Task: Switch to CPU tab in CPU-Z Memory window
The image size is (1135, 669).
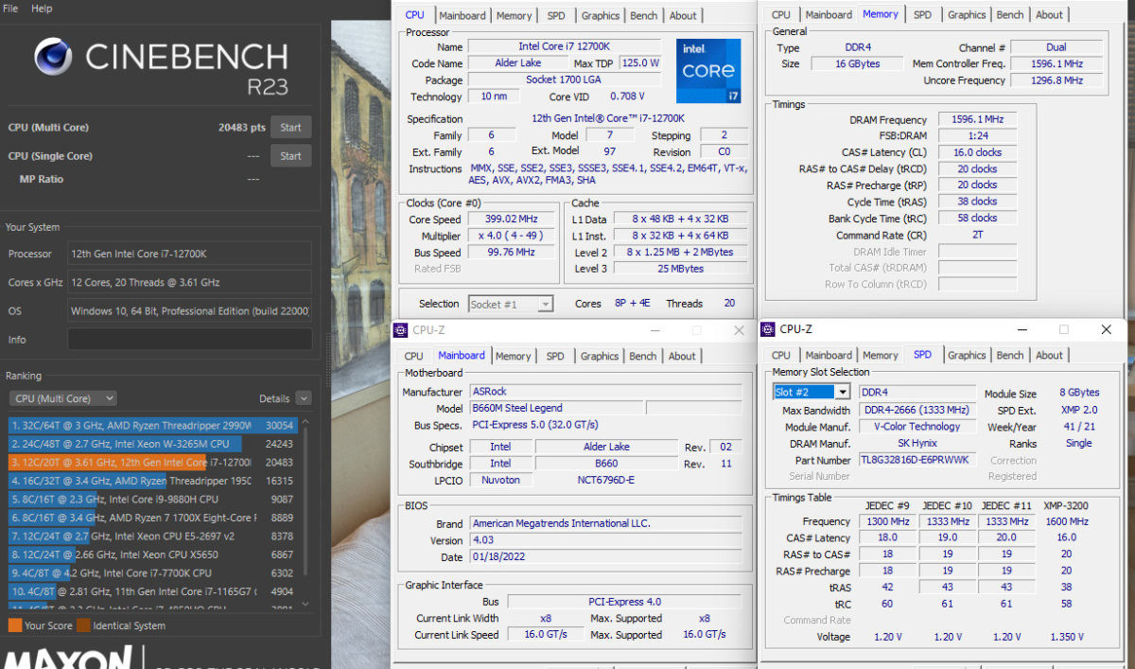Action: coord(781,14)
